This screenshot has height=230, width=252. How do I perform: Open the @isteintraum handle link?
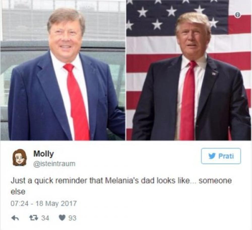pyautogui.click(x=54, y=164)
